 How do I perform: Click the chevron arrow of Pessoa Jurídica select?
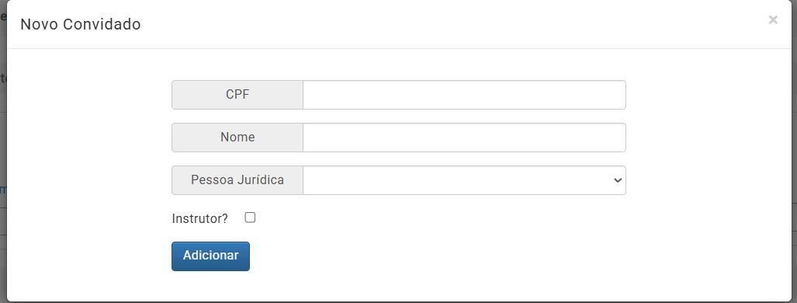pyautogui.click(x=618, y=180)
